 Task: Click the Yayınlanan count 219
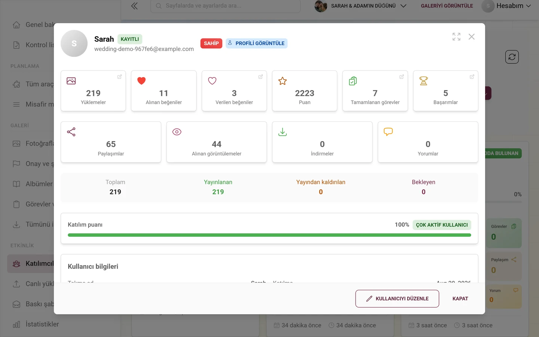[218, 192]
